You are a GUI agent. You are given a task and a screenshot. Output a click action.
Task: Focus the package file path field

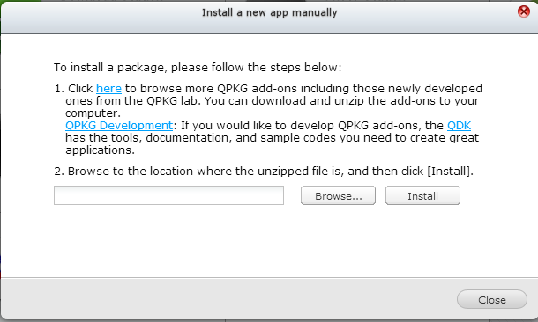[168, 195]
